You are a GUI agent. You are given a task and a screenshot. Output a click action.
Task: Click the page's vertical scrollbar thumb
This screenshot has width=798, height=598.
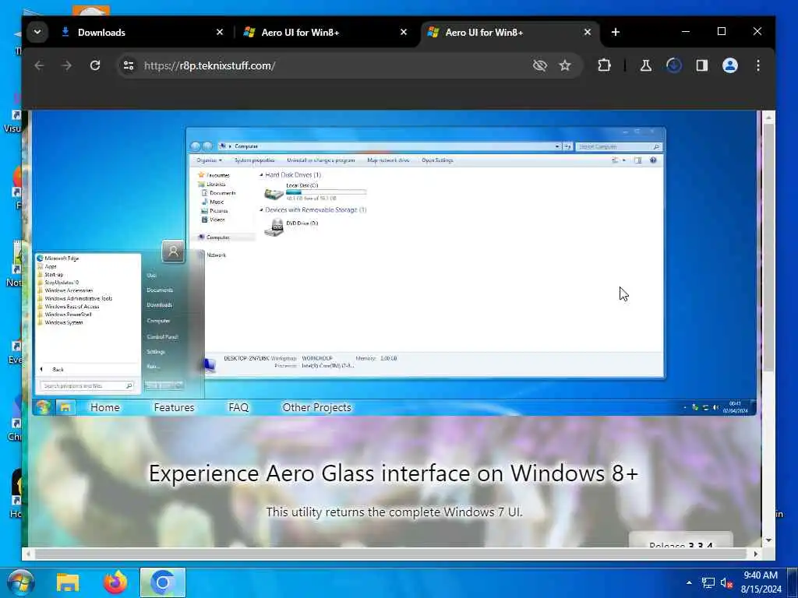pos(768,248)
